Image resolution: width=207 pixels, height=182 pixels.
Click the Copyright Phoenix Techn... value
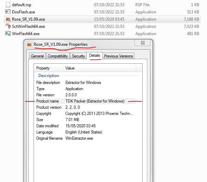tap(99, 114)
